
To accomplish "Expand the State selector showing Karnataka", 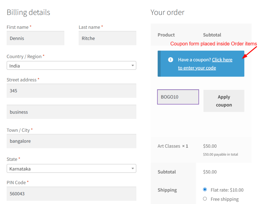I will coord(71,168).
